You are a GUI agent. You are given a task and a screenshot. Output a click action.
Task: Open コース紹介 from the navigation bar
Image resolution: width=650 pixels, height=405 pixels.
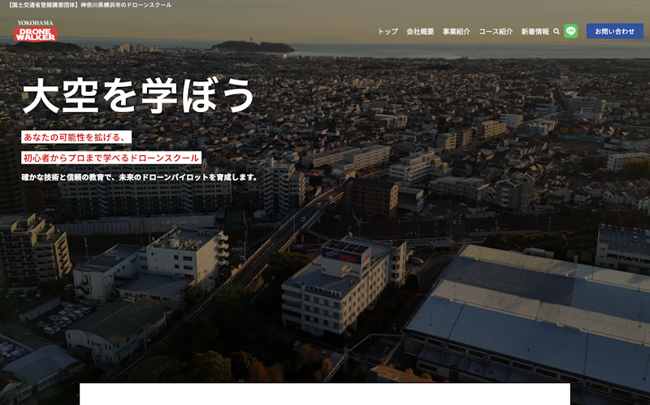click(x=495, y=32)
